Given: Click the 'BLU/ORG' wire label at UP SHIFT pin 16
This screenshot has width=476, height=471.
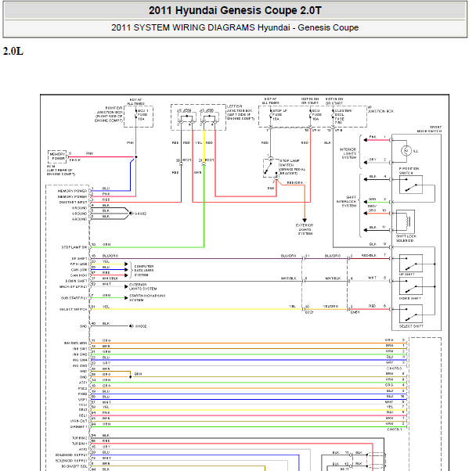Looking at the screenshot, I should [x=110, y=256].
